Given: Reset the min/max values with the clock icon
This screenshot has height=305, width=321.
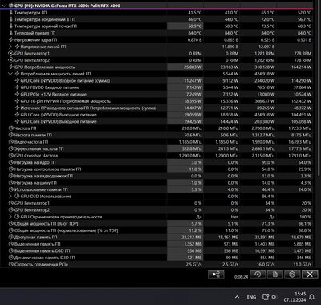Looking at the screenshot, I should [x=258, y=274].
